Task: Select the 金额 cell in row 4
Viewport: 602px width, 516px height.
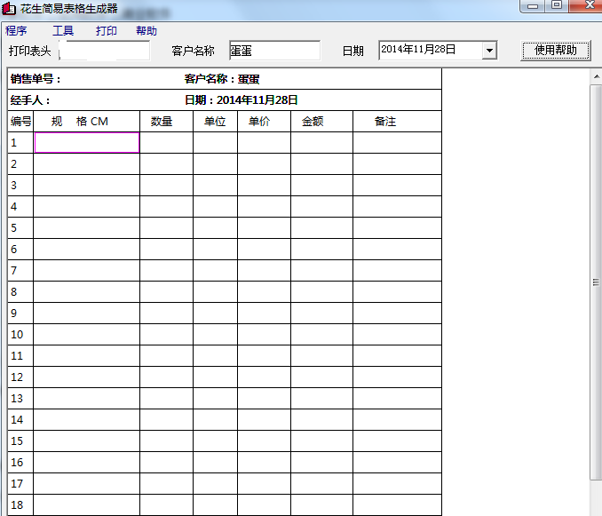Action: point(321,207)
